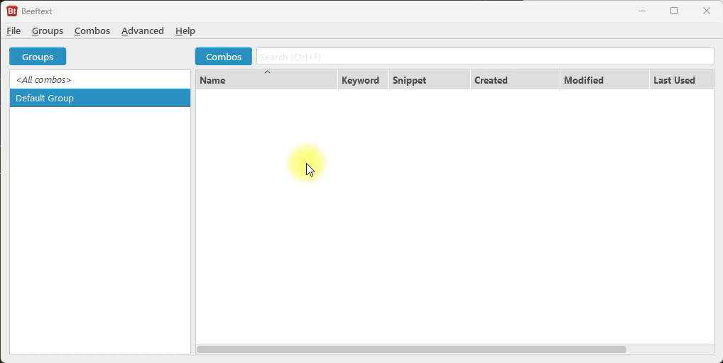Image resolution: width=723 pixels, height=363 pixels.
Task: Sort combos by Name column header
Action: point(266,80)
